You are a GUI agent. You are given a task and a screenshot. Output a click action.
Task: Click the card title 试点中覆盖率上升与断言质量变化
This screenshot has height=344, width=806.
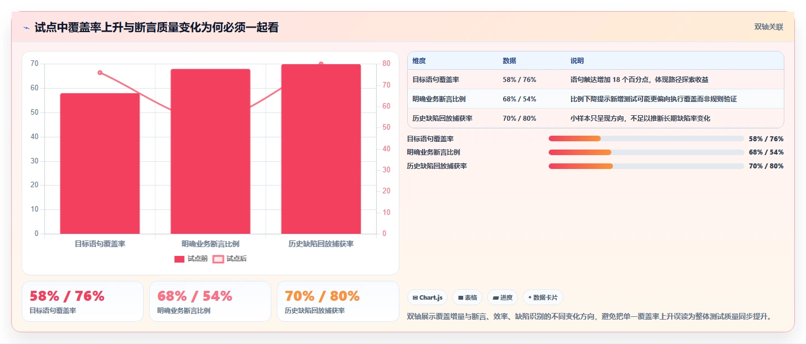[x=156, y=27]
